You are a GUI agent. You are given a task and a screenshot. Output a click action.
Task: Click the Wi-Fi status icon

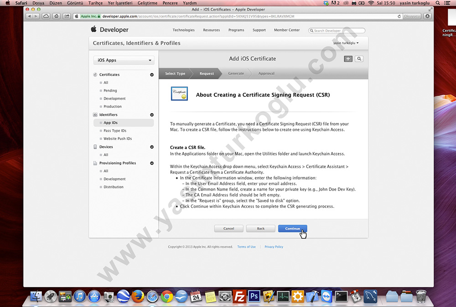[x=371, y=3]
